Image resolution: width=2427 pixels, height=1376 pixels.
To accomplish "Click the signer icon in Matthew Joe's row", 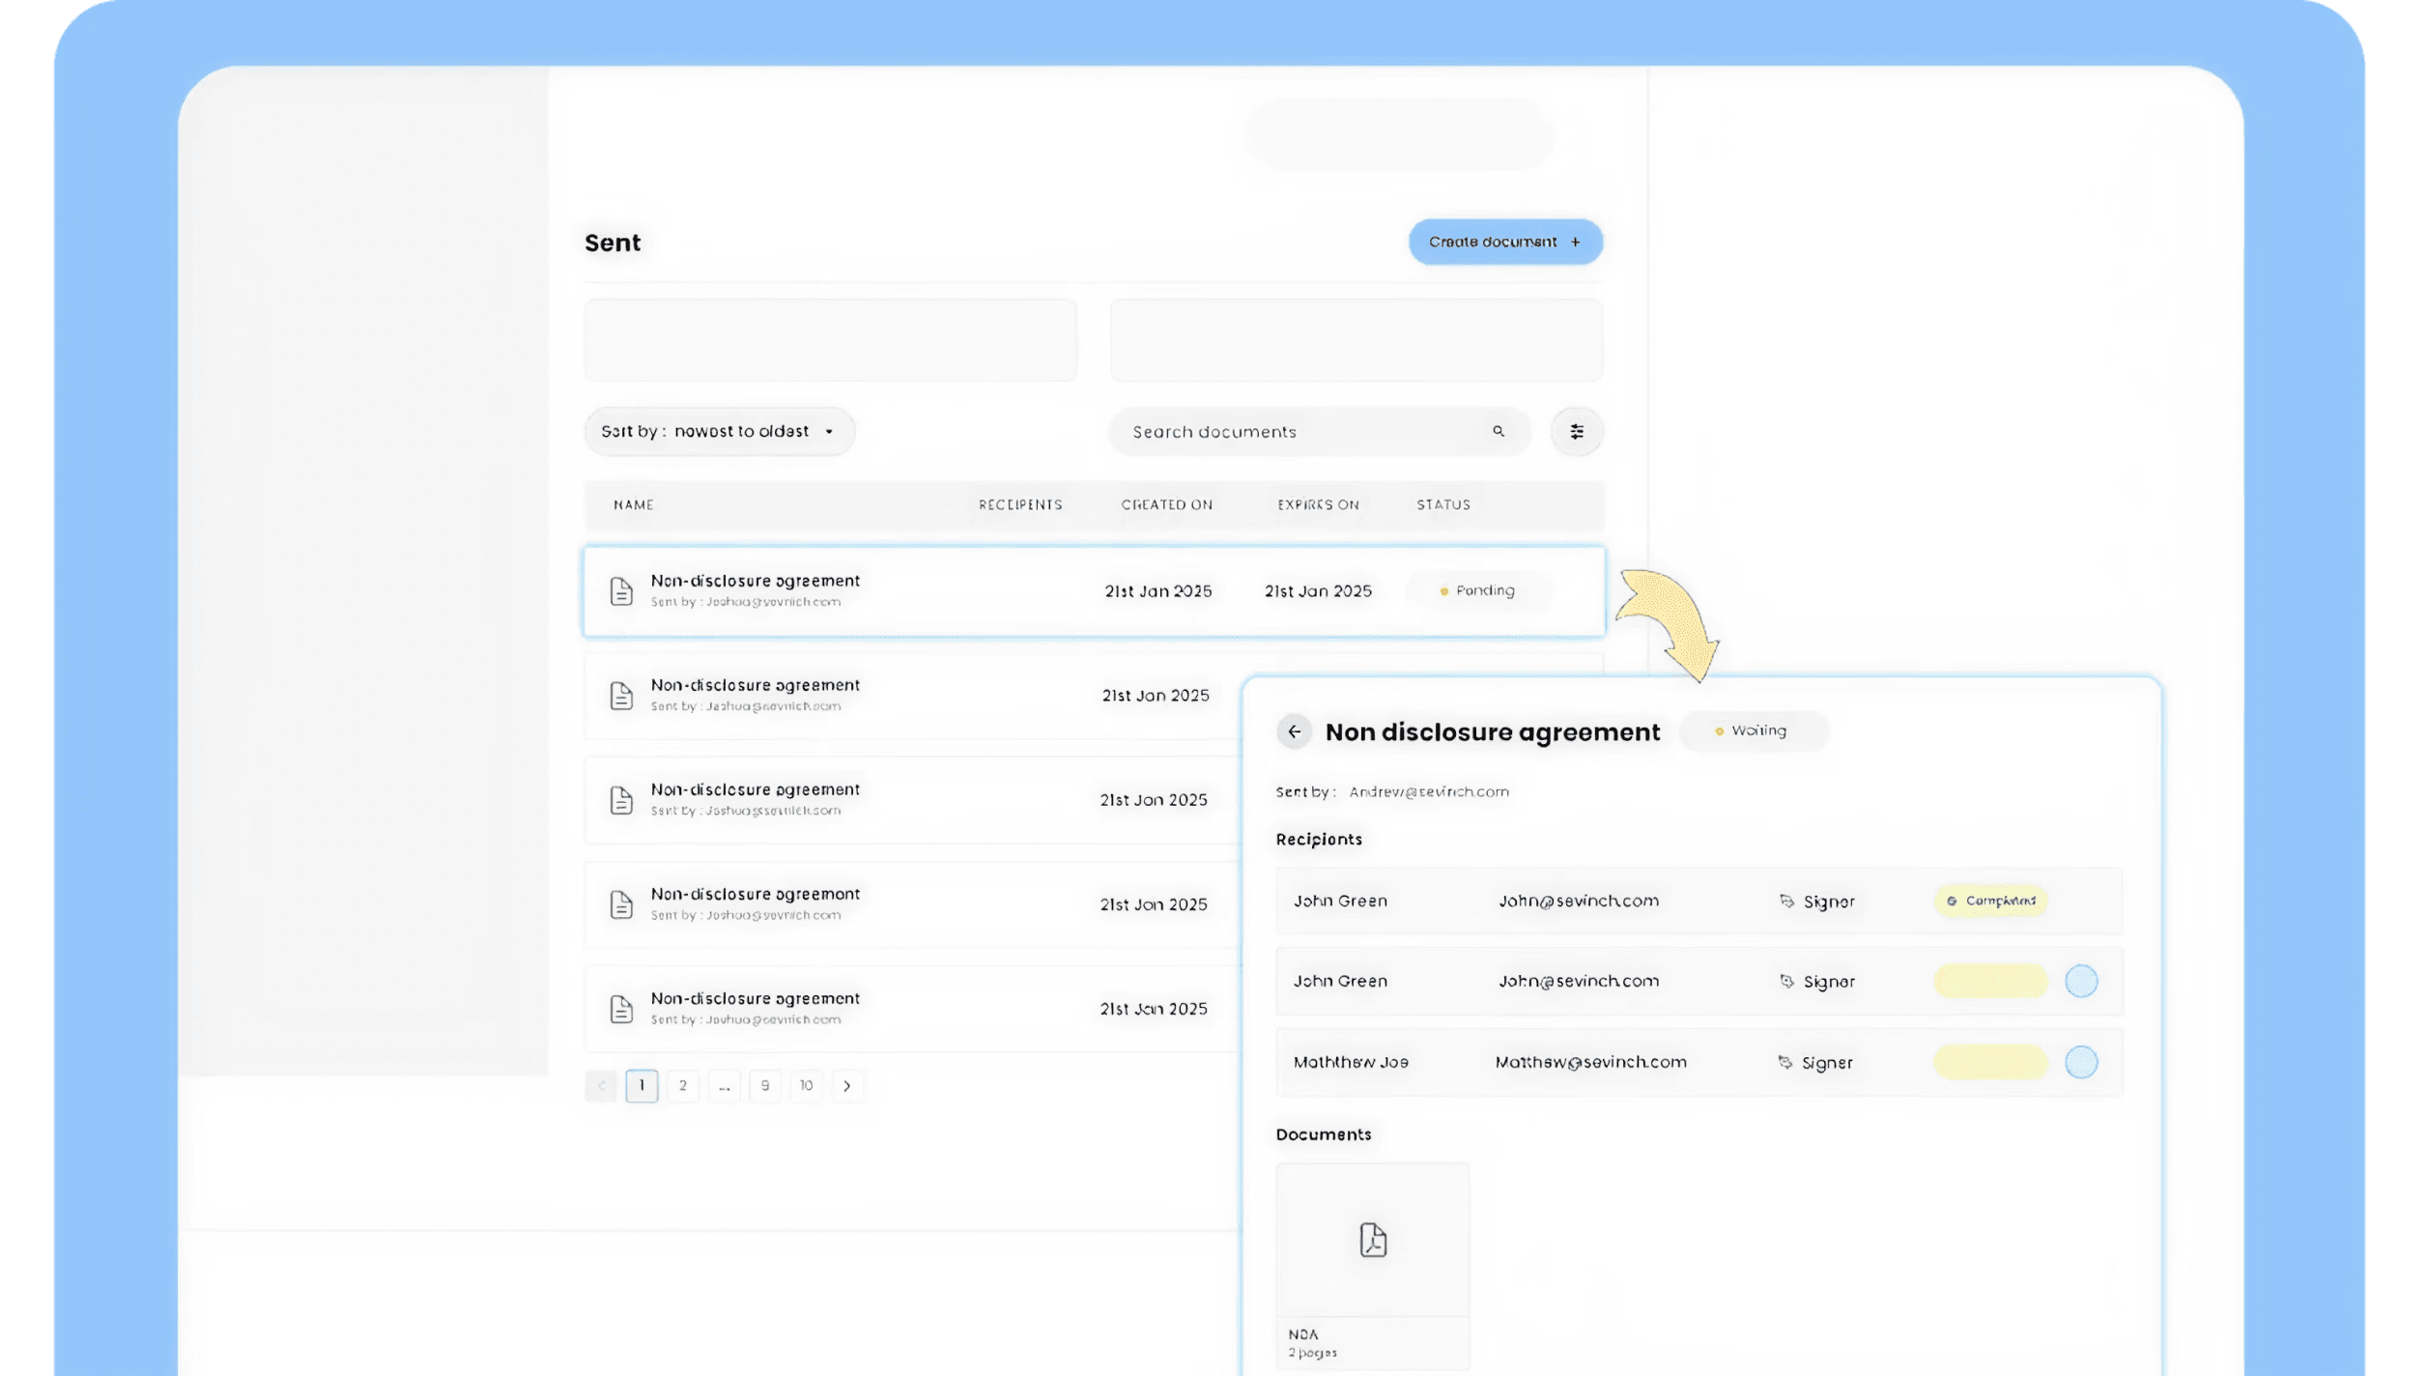I will 1785,1062.
